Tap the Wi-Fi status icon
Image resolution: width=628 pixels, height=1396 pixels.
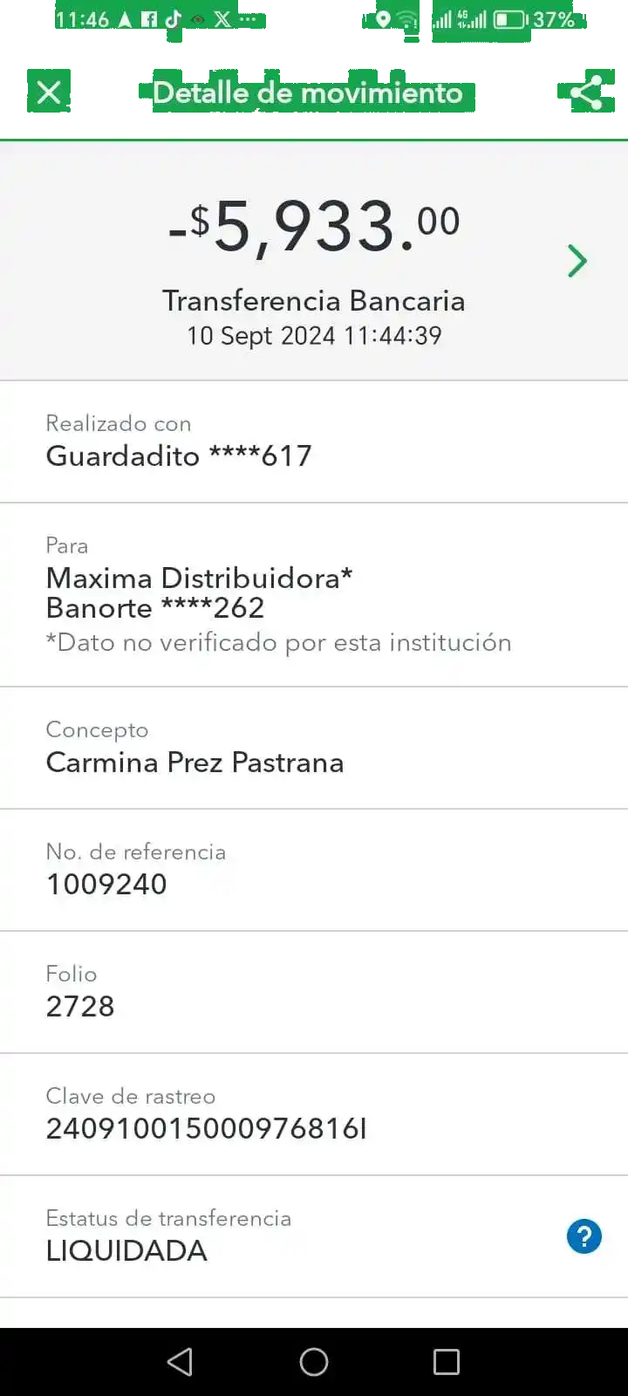(x=406, y=19)
